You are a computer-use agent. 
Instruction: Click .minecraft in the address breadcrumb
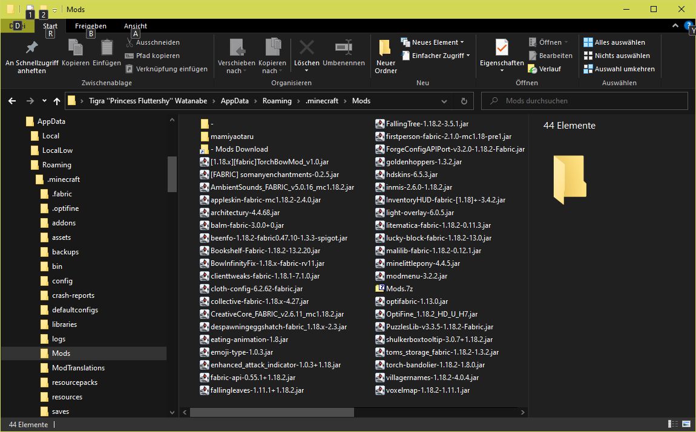tap(322, 101)
